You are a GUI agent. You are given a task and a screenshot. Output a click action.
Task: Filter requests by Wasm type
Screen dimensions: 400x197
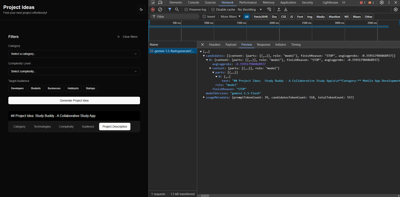(357, 17)
